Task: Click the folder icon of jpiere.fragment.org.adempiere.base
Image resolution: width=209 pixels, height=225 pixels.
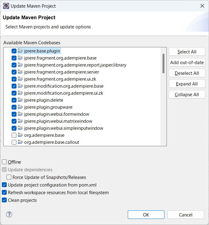Action: coord(20,58)
